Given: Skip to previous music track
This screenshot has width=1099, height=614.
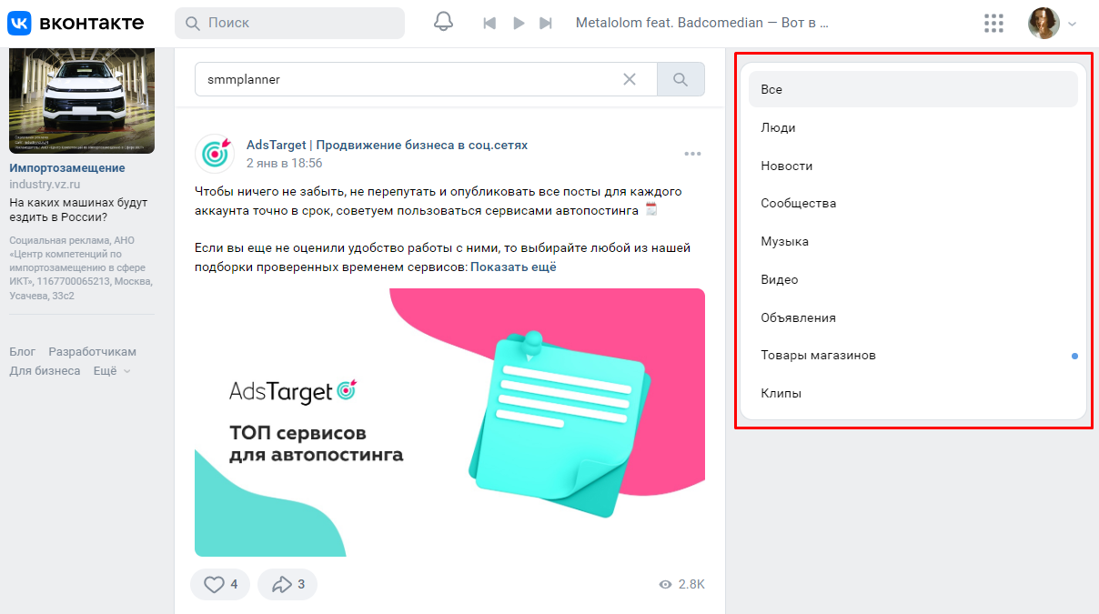Looking at the screenshot, I should (489, 24).
